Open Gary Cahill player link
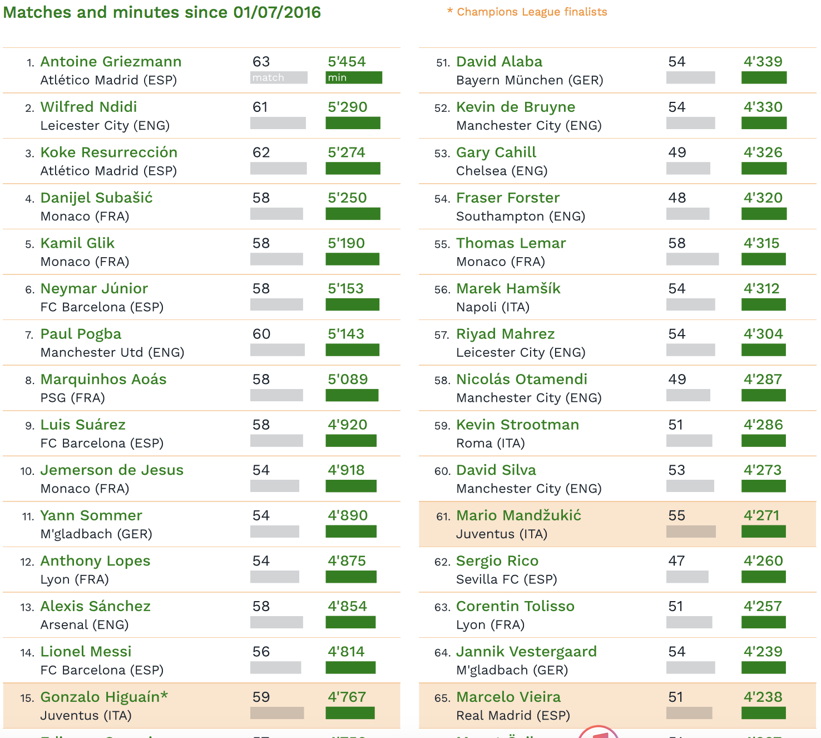 tap(496, 152)
